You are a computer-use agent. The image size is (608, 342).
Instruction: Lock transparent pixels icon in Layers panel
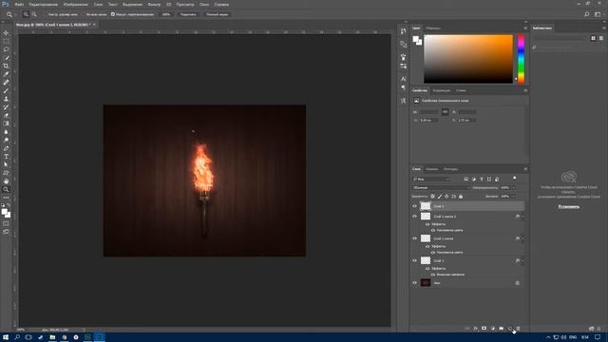(x=433, y=197)
